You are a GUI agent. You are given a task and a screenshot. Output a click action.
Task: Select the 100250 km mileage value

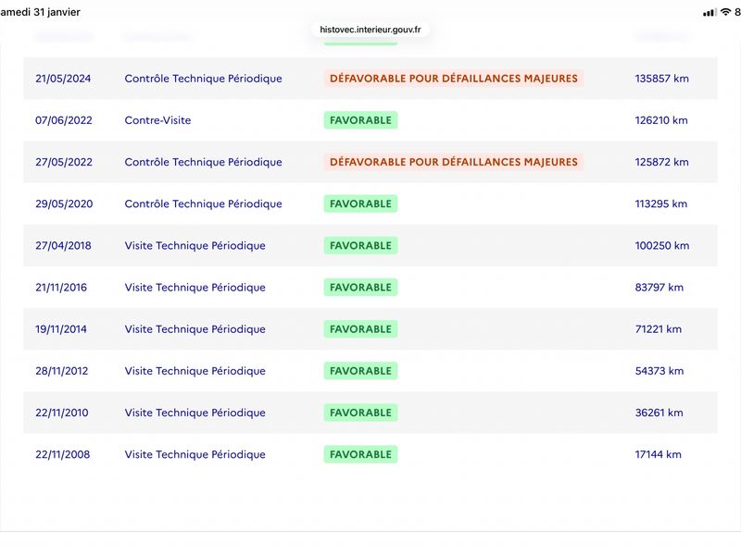coord(661,245)
